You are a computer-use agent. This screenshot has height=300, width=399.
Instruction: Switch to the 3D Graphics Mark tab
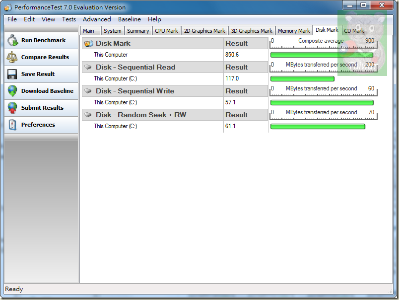coord(252,31)
